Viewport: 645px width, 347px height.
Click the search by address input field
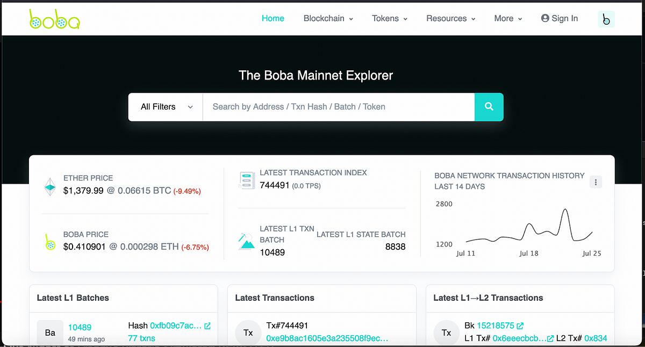339,107
